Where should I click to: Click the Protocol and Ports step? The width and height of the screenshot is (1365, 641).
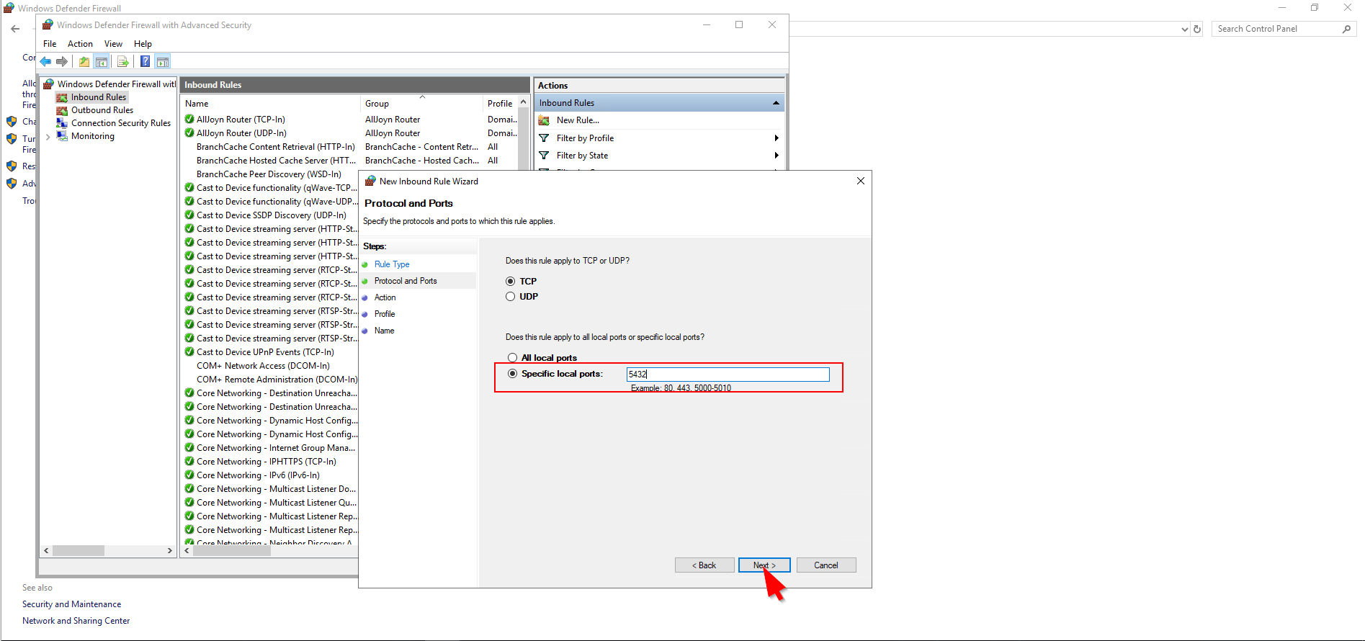[406, 281]
